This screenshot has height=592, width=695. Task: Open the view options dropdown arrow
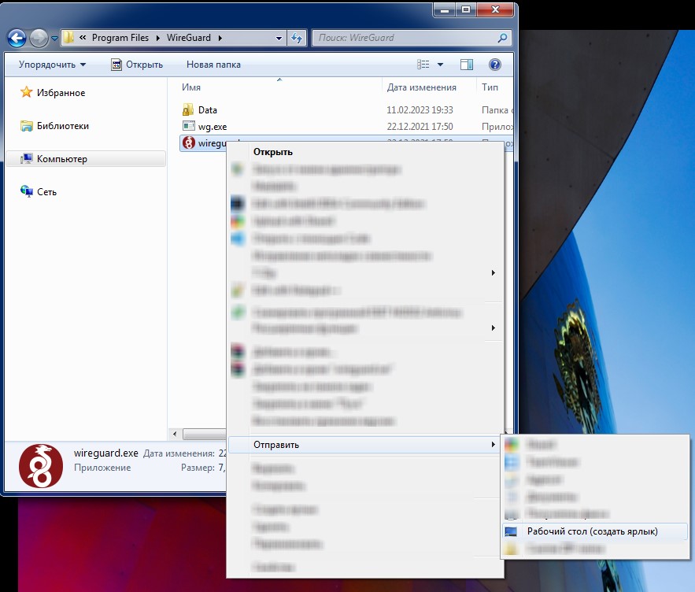[x=440, y=65]
